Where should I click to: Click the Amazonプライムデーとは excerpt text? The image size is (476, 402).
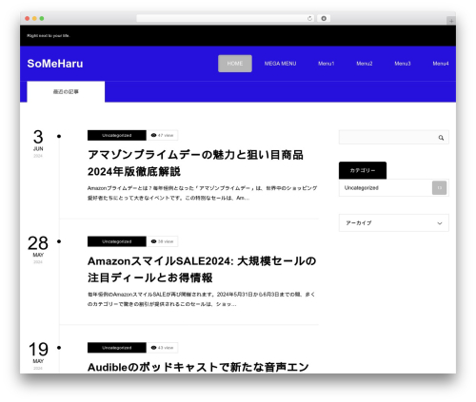coord(202,193)
